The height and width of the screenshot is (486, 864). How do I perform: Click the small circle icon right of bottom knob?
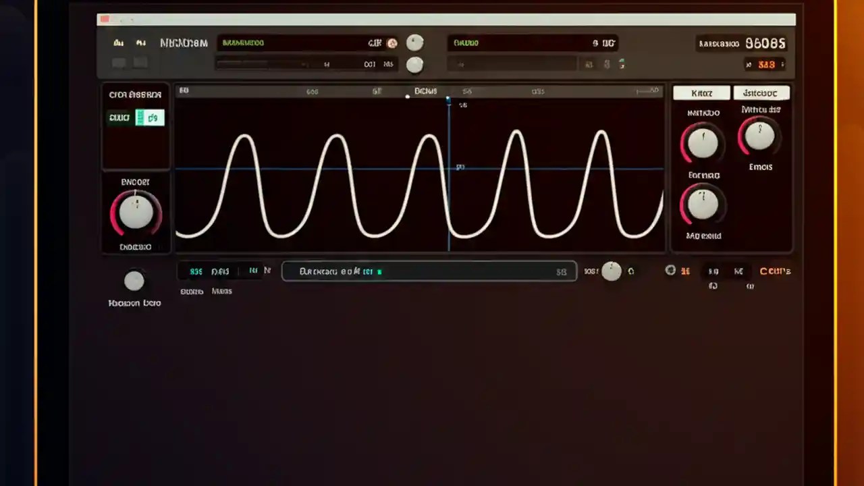click(631, 271)
